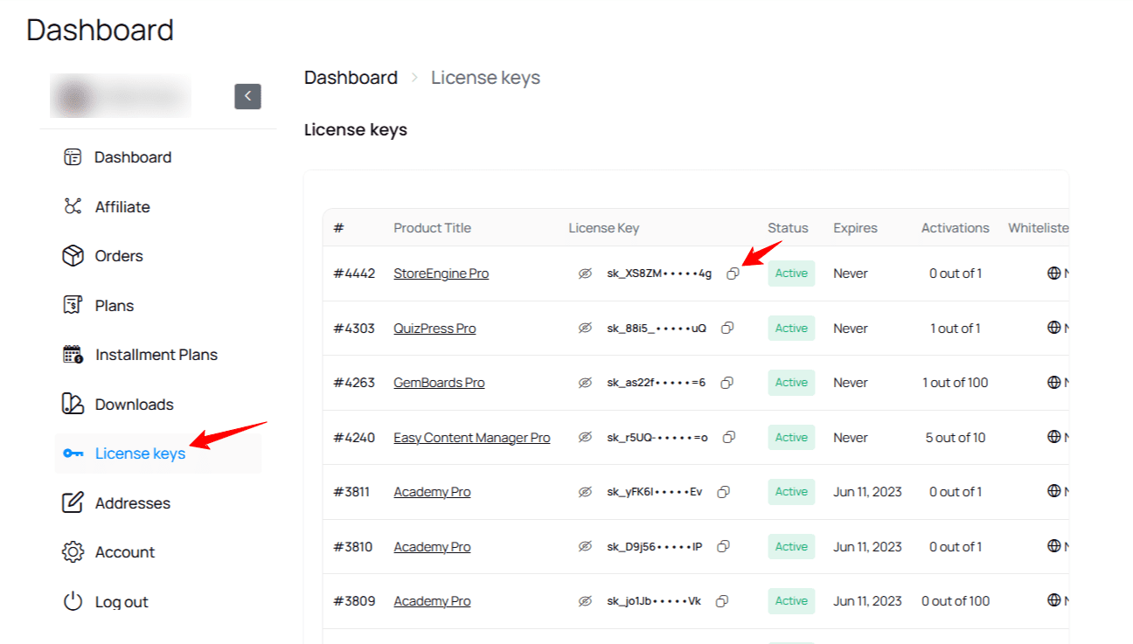Click the Dashboard grid icon in sidebar
The height and width of the screenshot is (644, 1133).
point(73,157)
